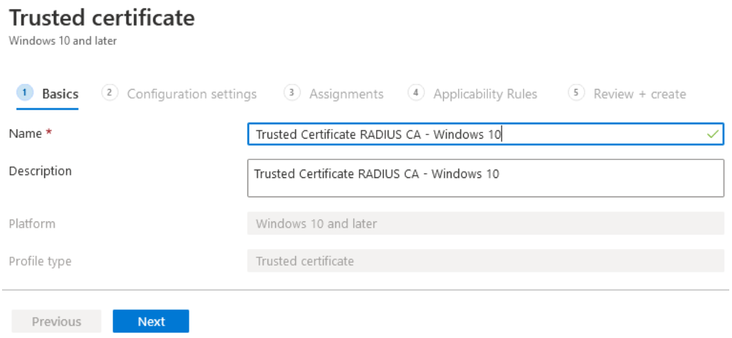Click the step 2 circle icon
The height and width of the screenshot is (338, 732).
(x=109, y=92)
